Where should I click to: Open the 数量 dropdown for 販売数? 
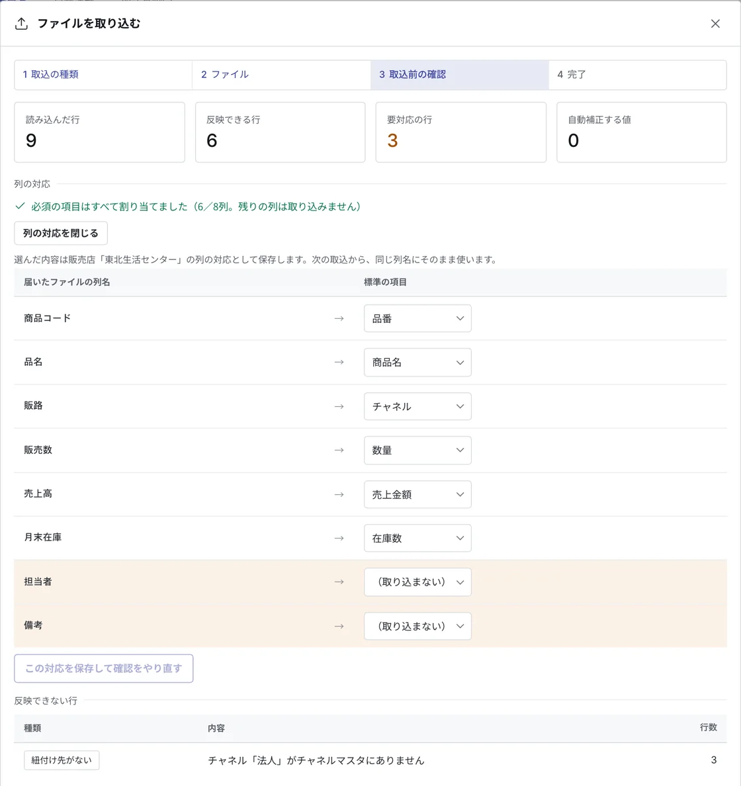[x=417, y=450]
